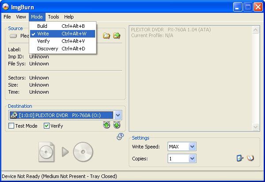Close the ImgBurn window

(258, 7)
